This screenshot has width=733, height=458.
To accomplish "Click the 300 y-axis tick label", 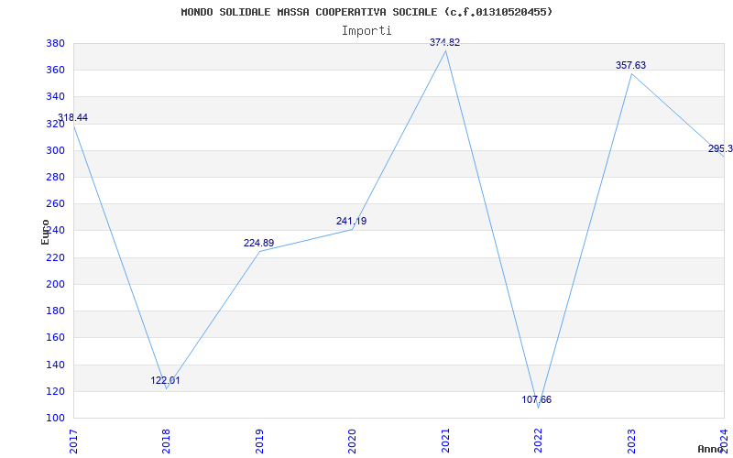I will pyautogui.click(x=55, y=150).
